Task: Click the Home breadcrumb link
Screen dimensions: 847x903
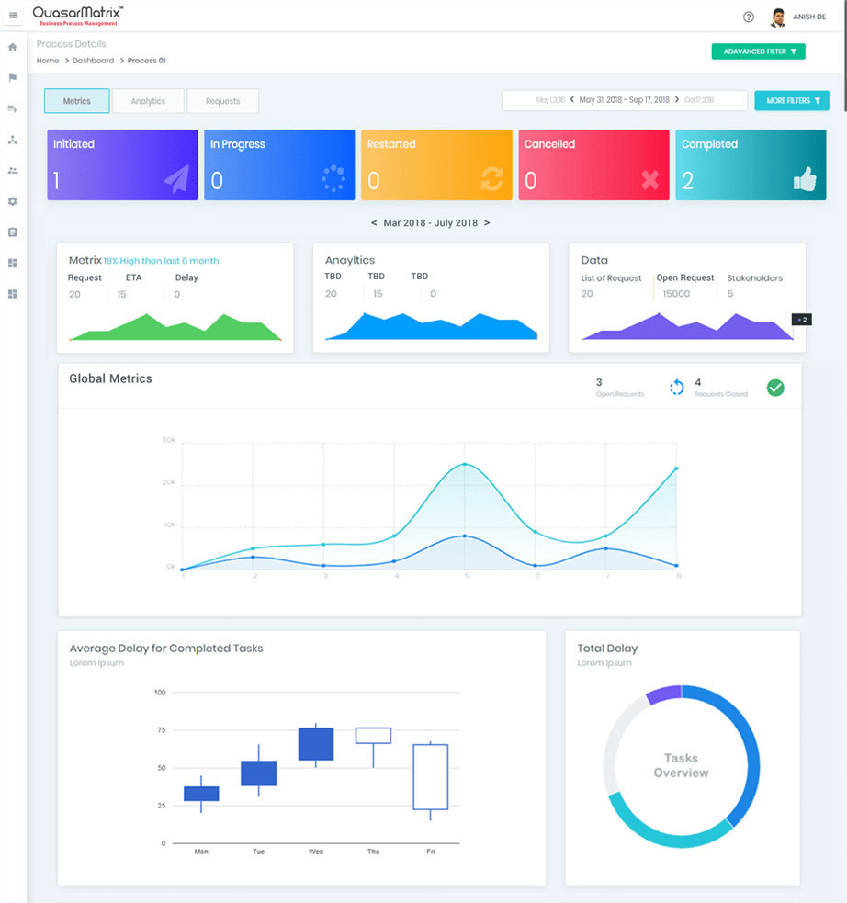Action: (48, 61)
